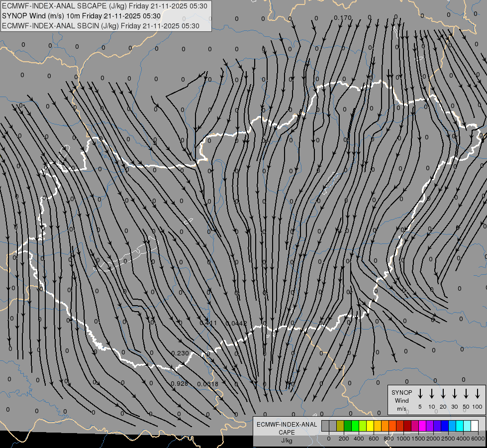Click the CAPE label in the legend

287,432
